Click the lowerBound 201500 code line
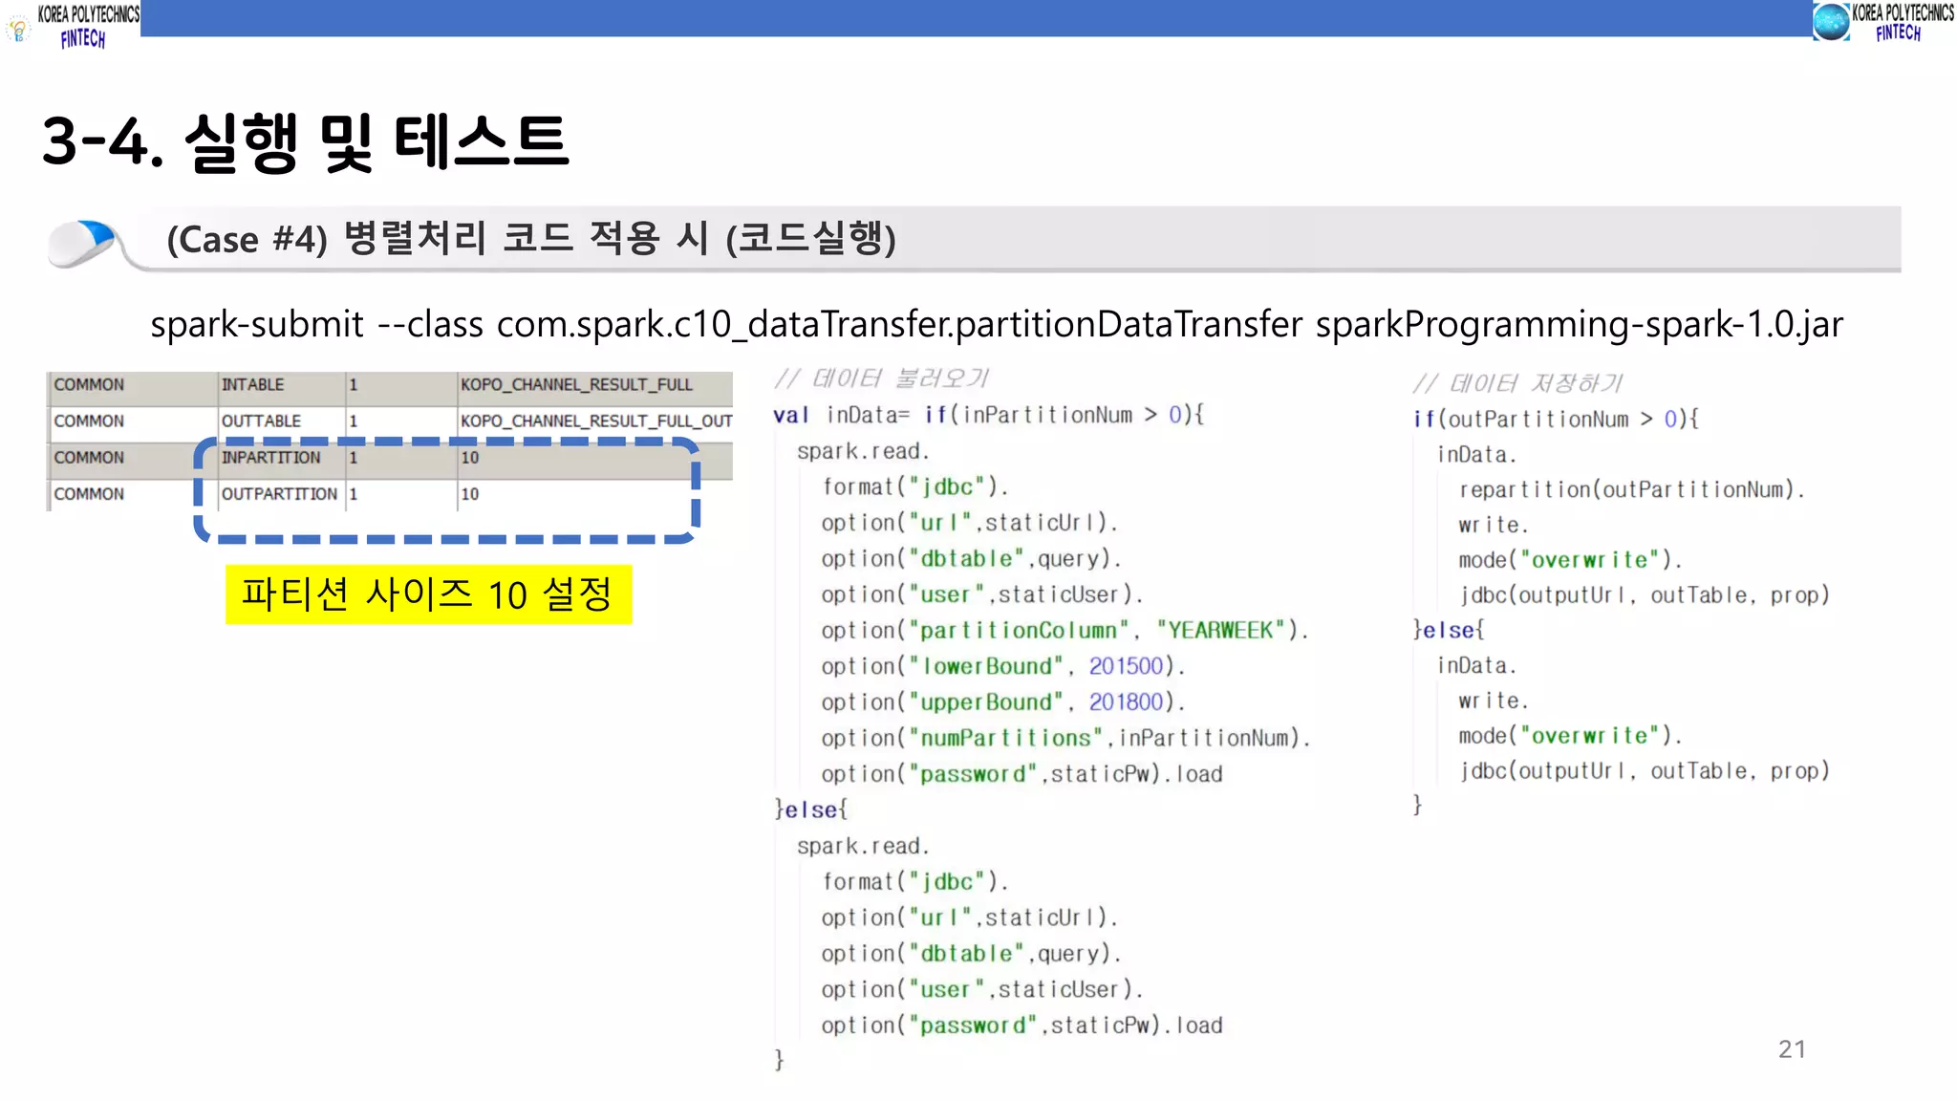This screenshot has width=1957, height=1101. (x=1001, y=666)
